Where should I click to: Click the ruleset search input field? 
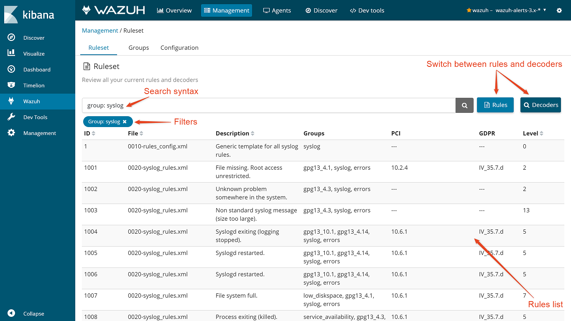269,105
